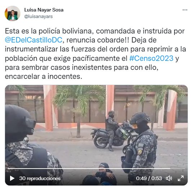This screenshot has height=188, width=192.
Task: Click the 30 reproducciones view count
Action: click(40, 178)
